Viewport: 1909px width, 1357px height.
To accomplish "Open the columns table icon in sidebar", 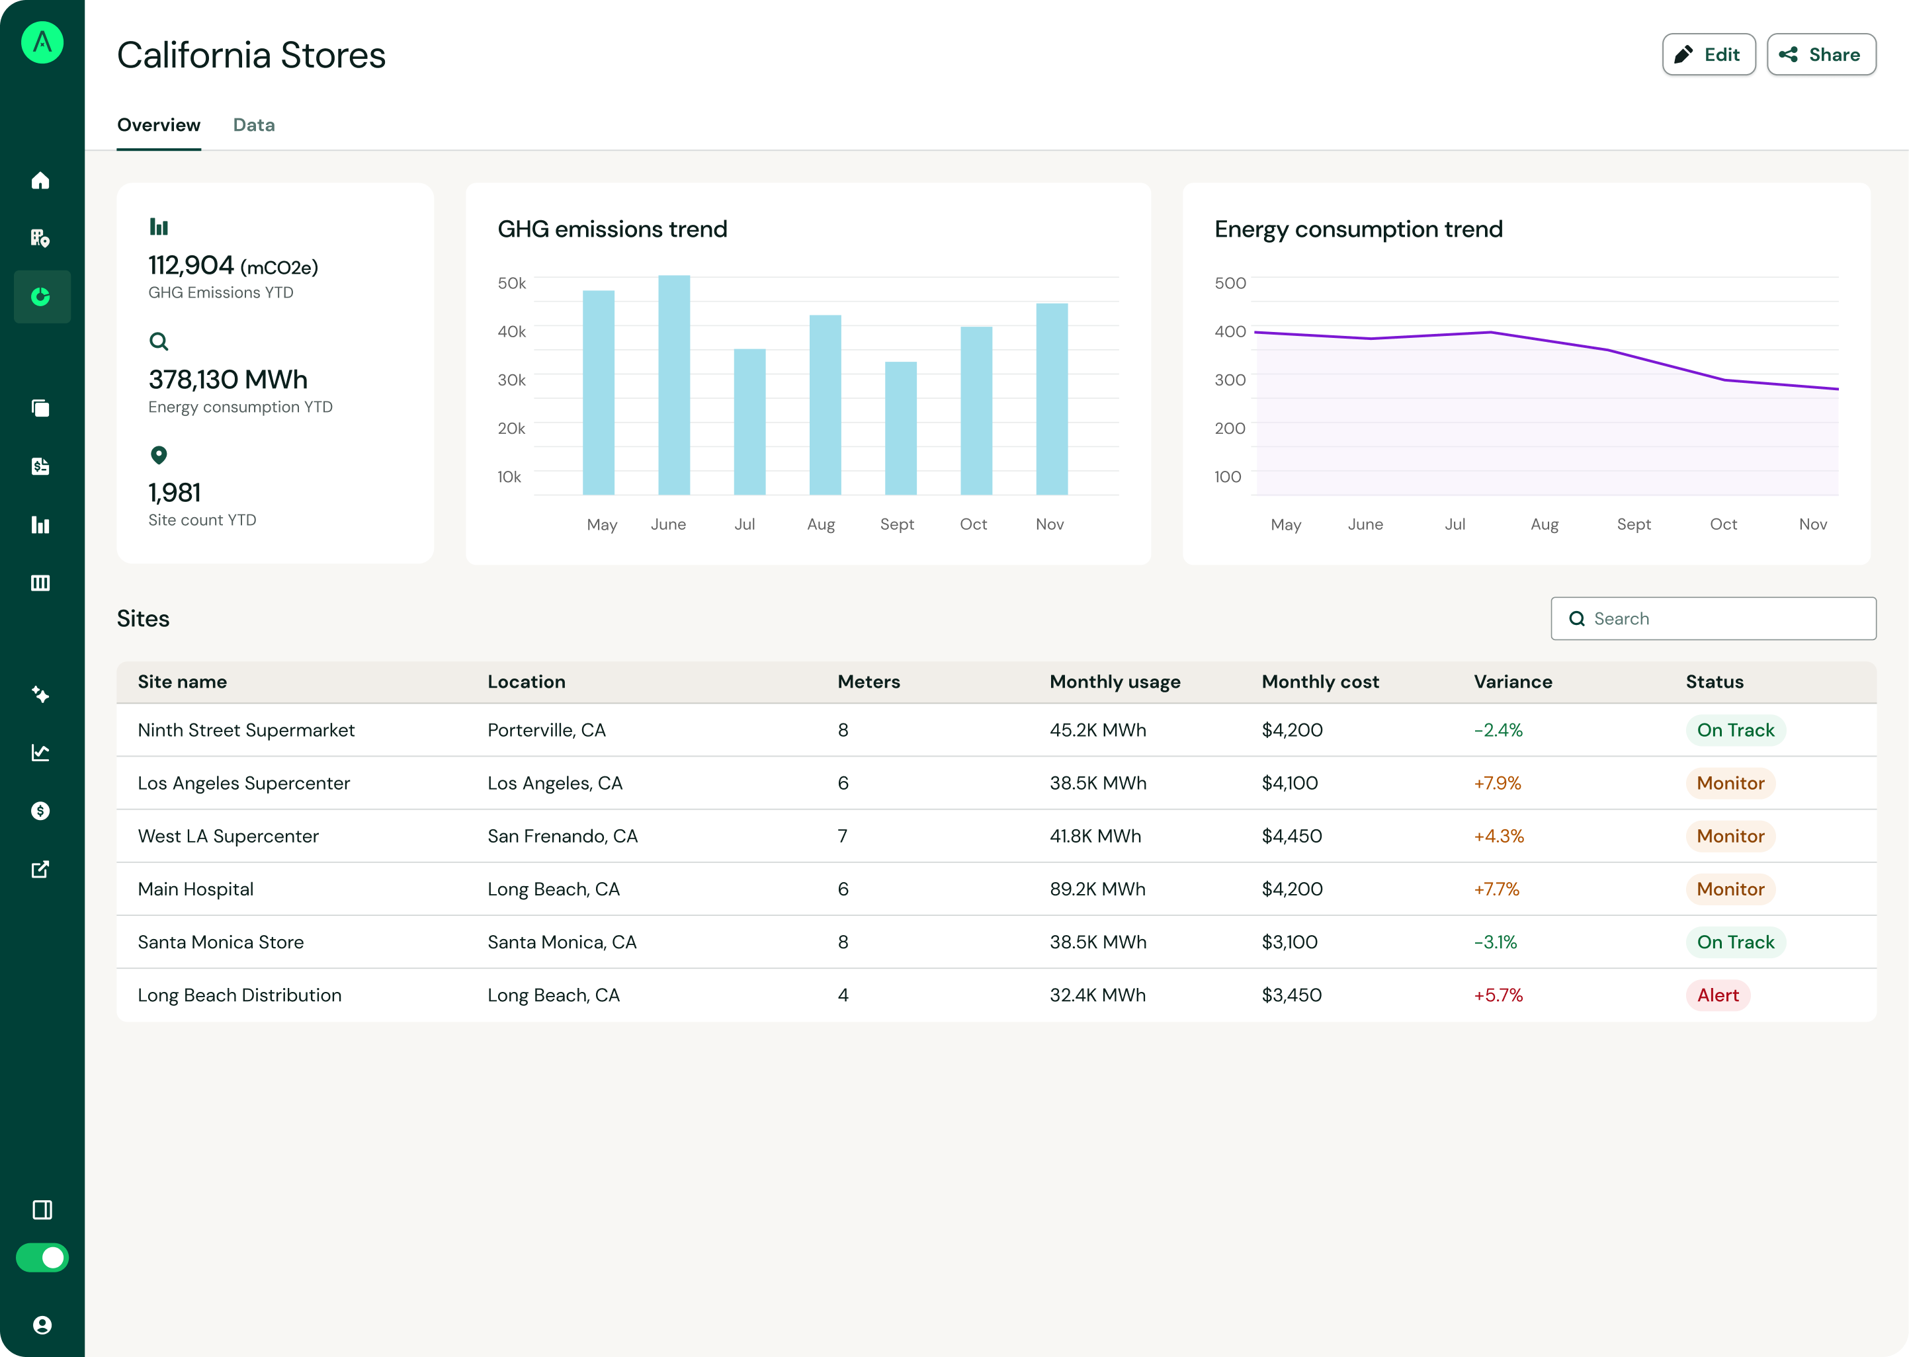I will pos(40,583).
